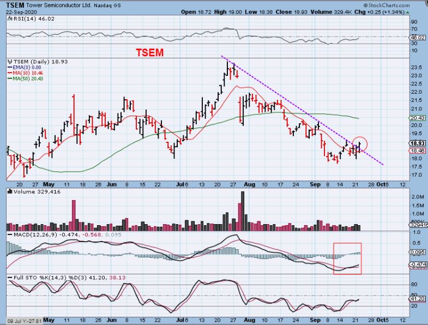
Task: Click the 17.0 price axis label
Action: click(x=416, y=175)
